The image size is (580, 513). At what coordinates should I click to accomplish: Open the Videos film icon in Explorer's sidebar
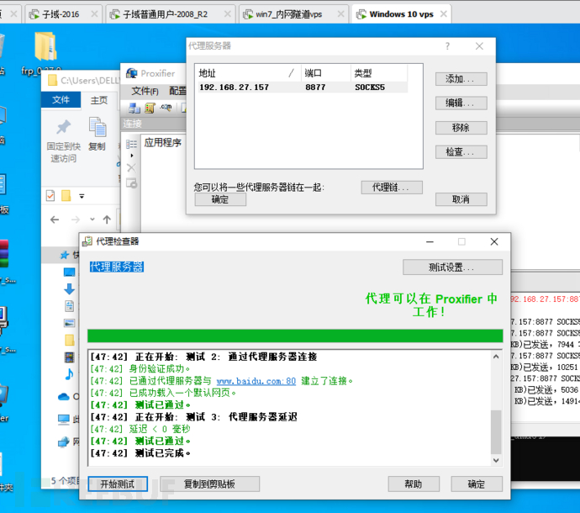69,357
